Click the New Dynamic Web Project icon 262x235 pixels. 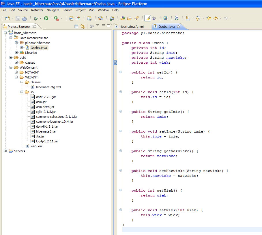pos(89,18)
